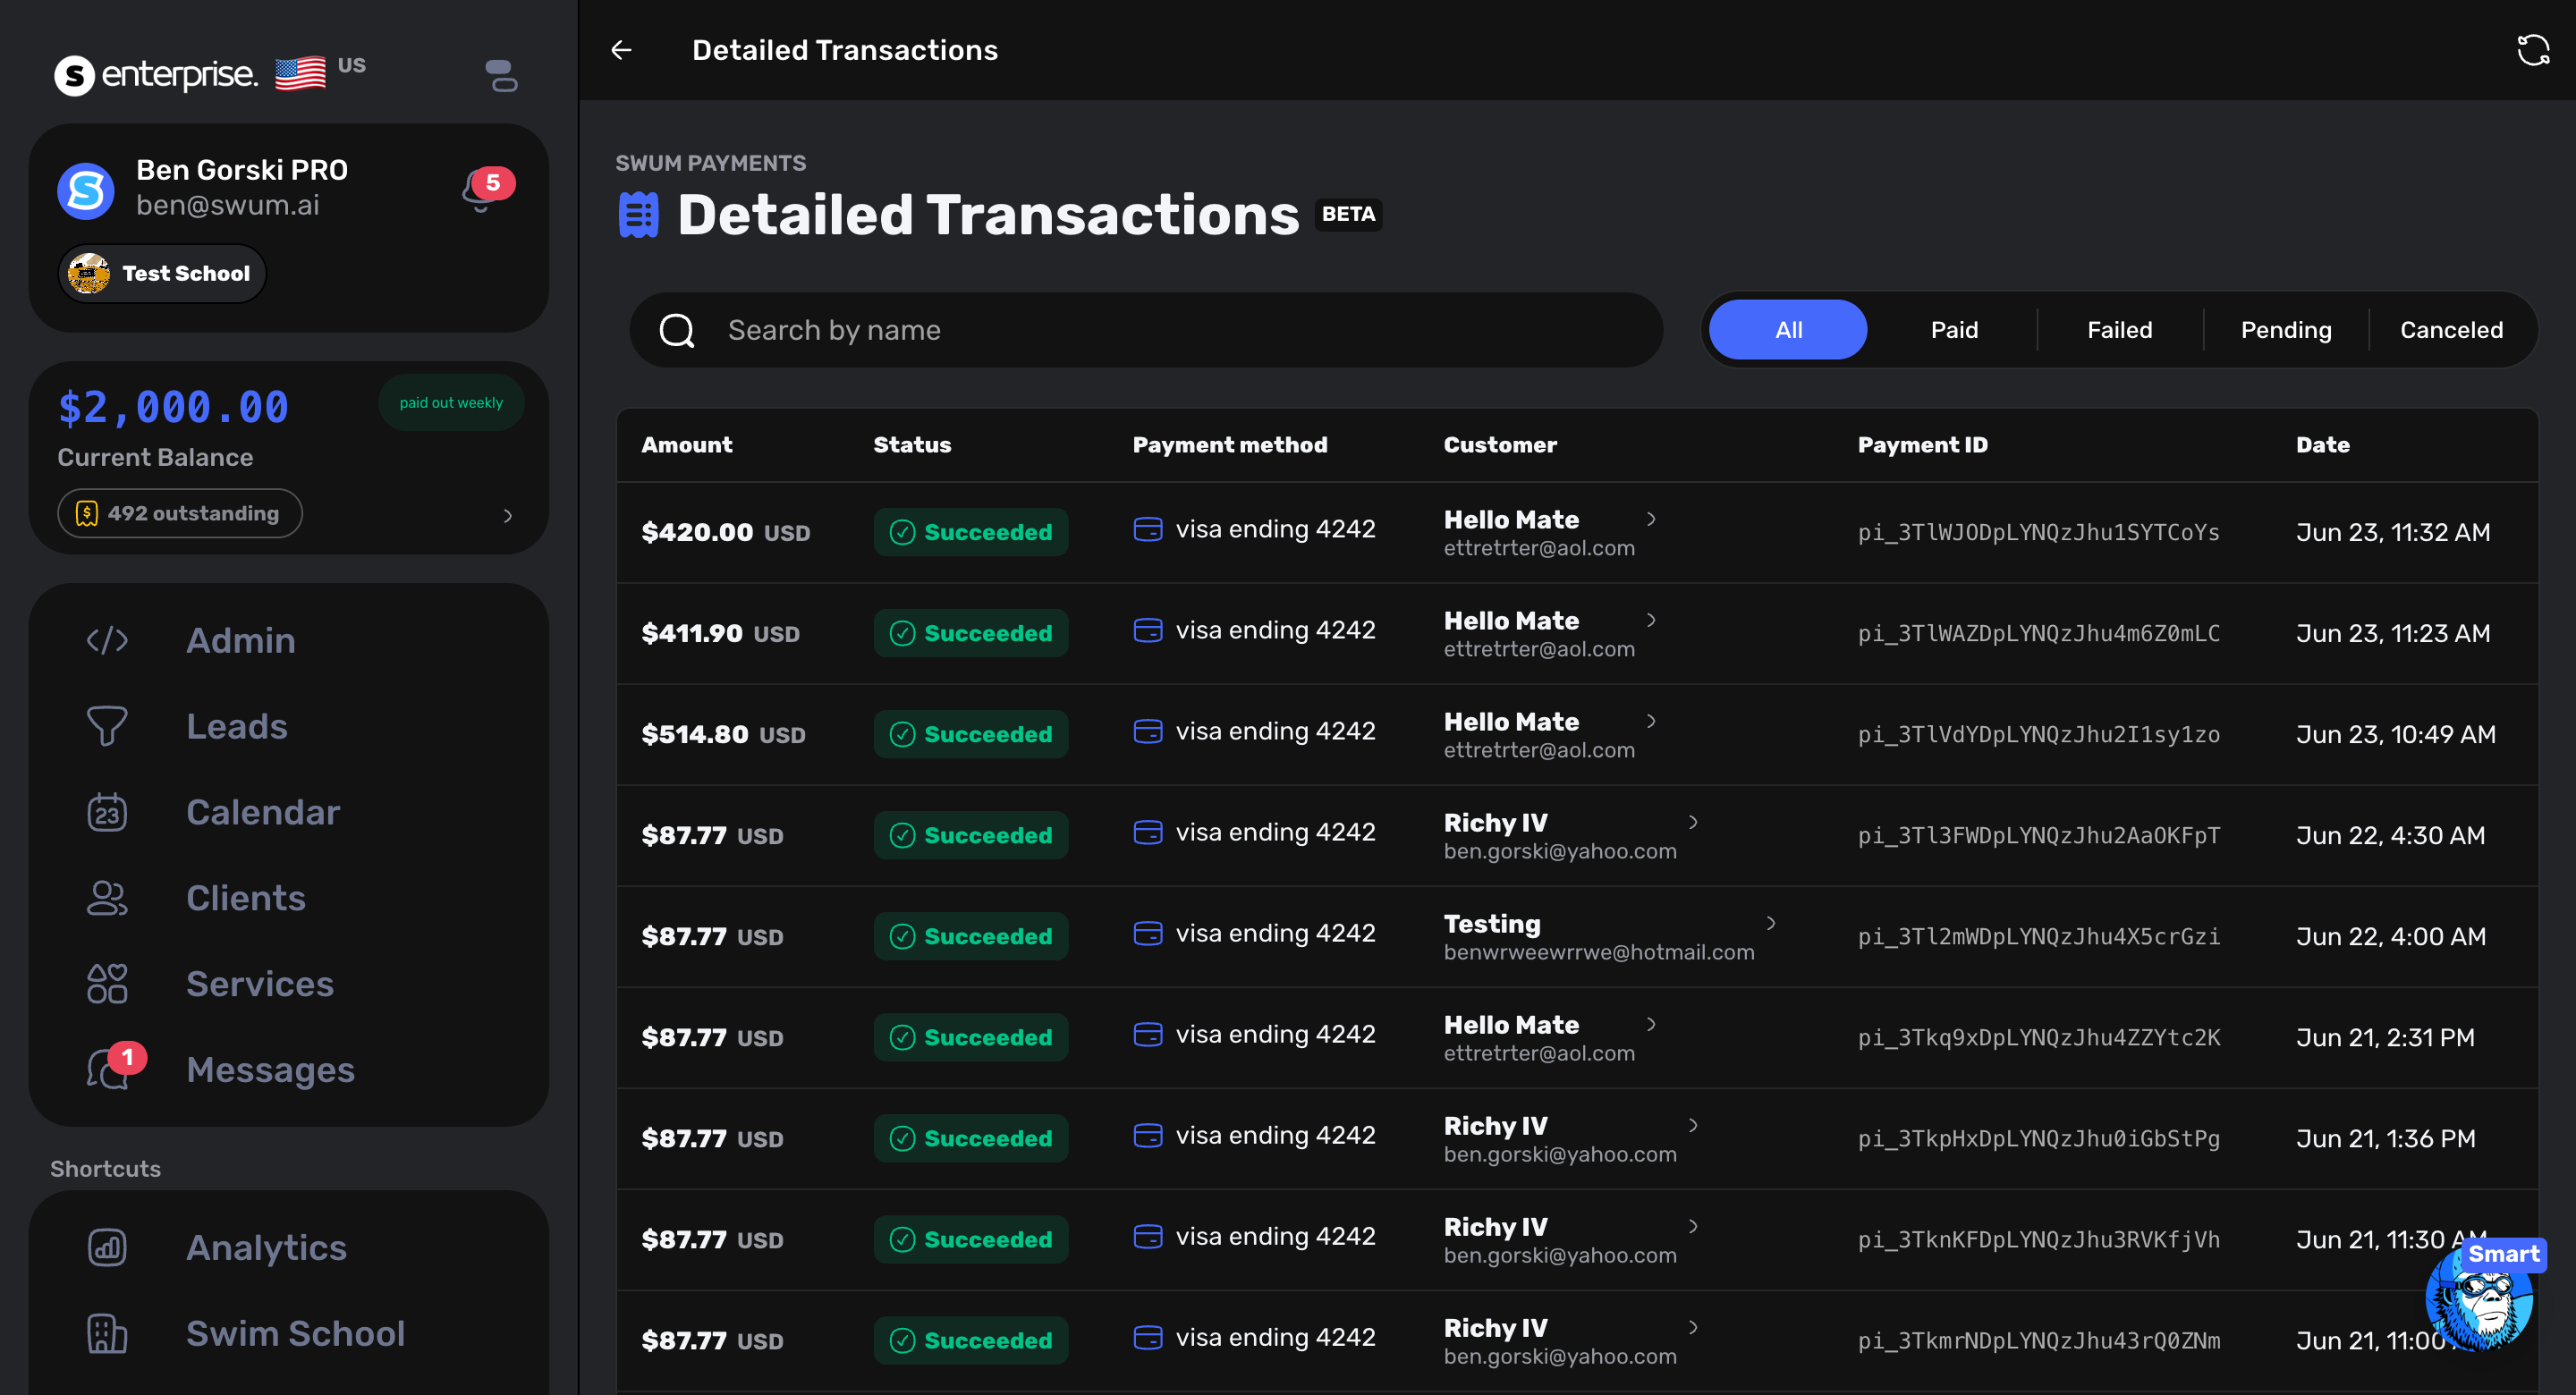Click the Date column header
Image resolution: width=2576 pixels, height=1395 pixels.
[2322, 445]
